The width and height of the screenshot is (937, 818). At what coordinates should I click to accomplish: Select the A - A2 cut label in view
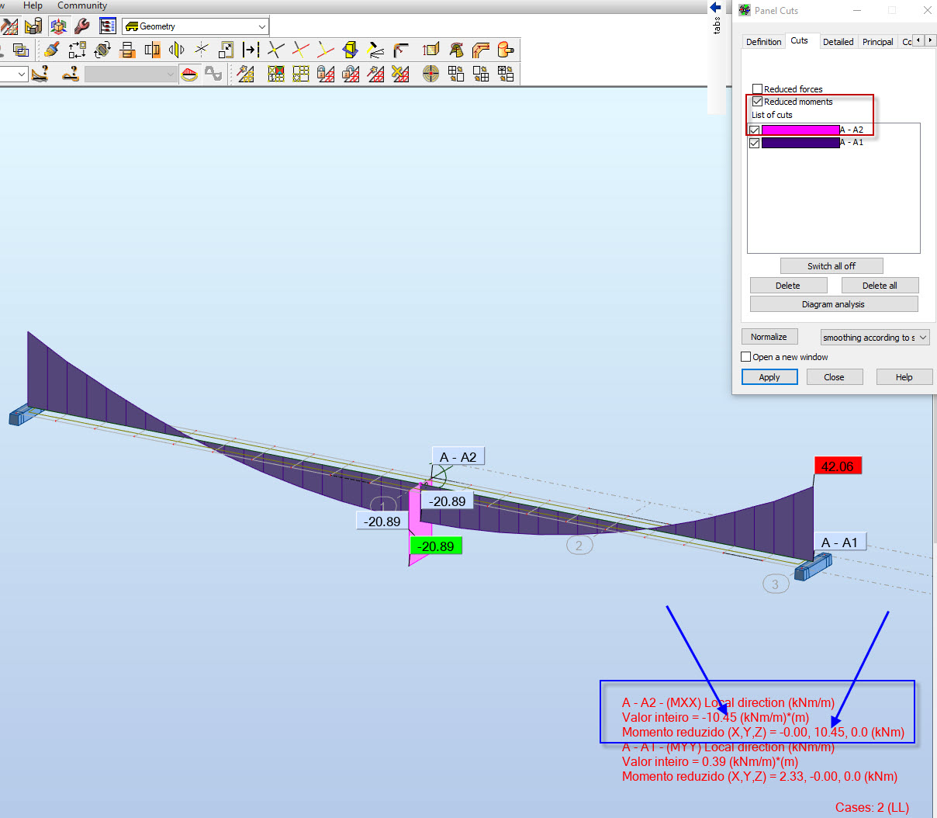coord(458,457)
